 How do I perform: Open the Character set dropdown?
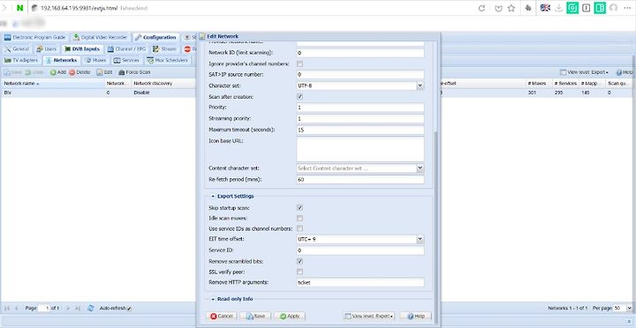[x=420, y=86]
